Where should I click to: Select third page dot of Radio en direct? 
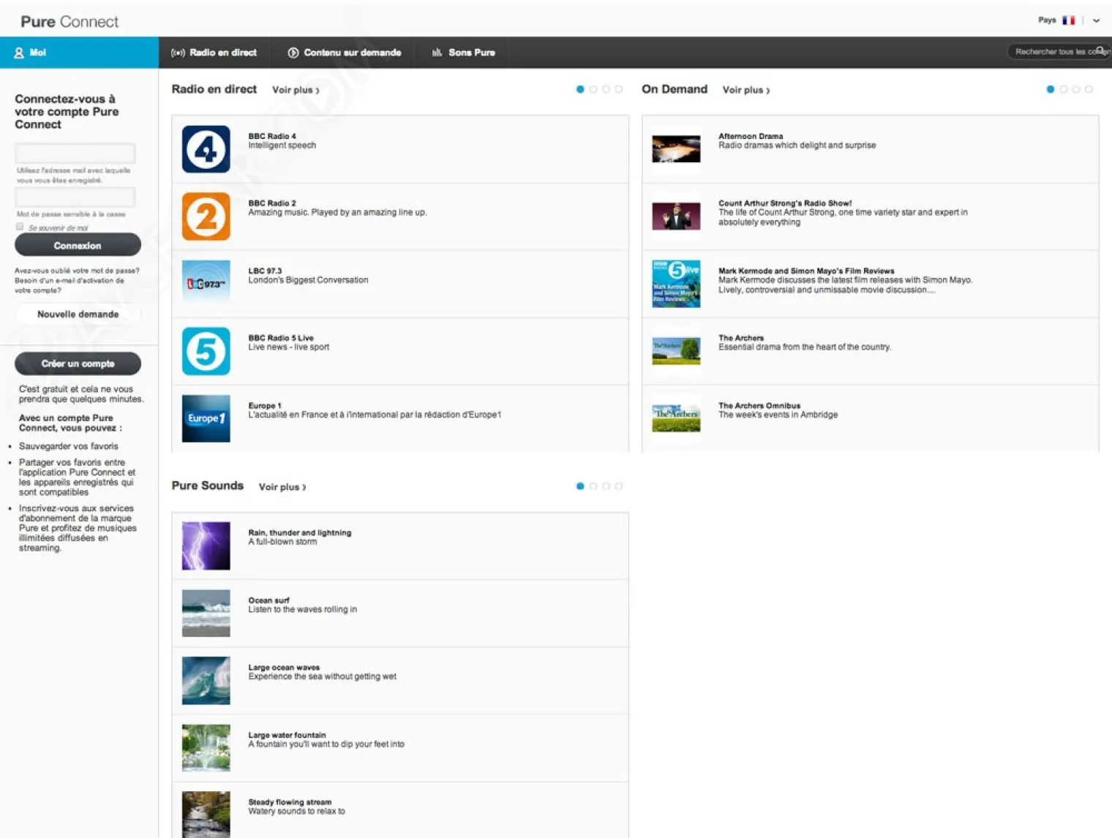tap(606, 89)
